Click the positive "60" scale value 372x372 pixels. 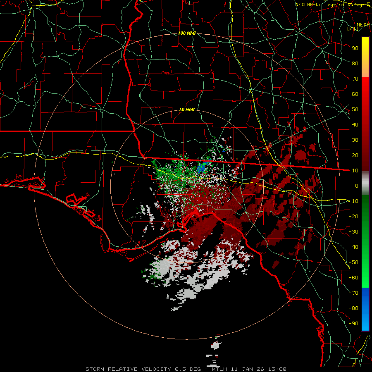tap(355, 94)
